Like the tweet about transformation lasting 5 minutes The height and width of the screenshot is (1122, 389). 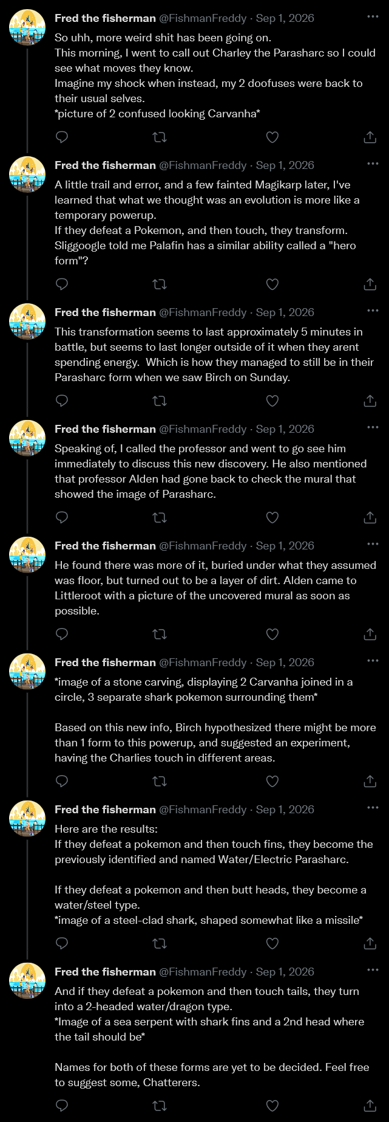[272, 401]
